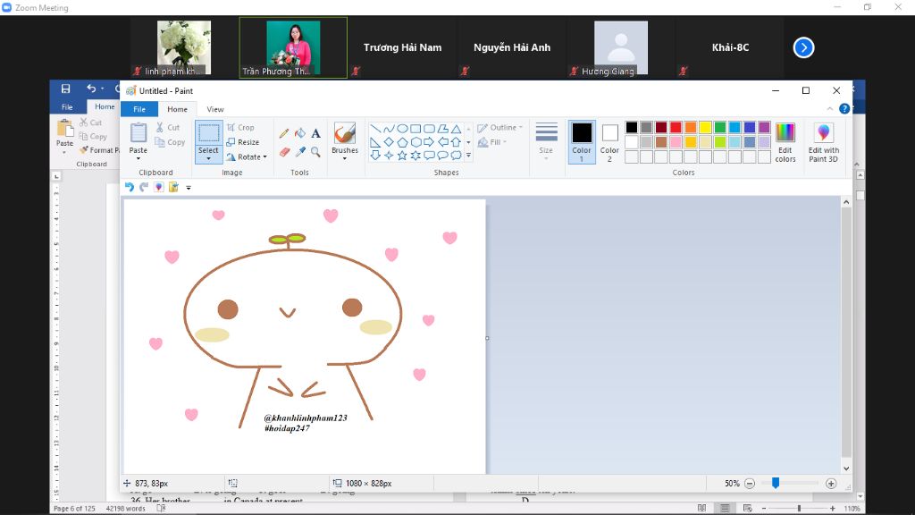
Task: Click Paint vertical scrollbar up arrow
Action: [x=846, y=202]
